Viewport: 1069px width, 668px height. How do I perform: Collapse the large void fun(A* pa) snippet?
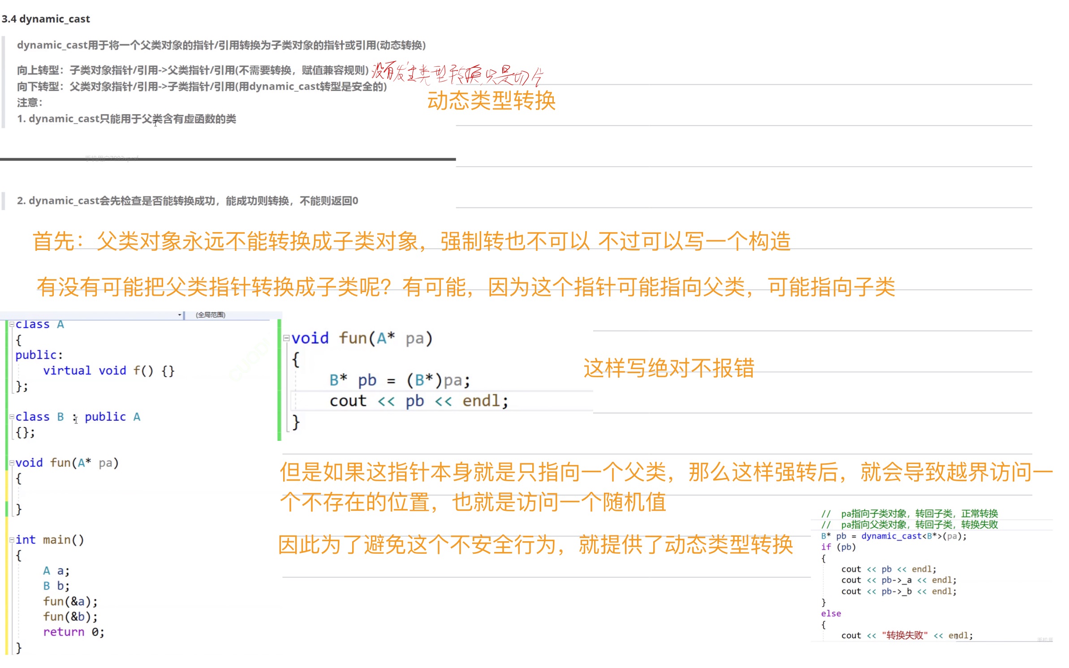286,338
